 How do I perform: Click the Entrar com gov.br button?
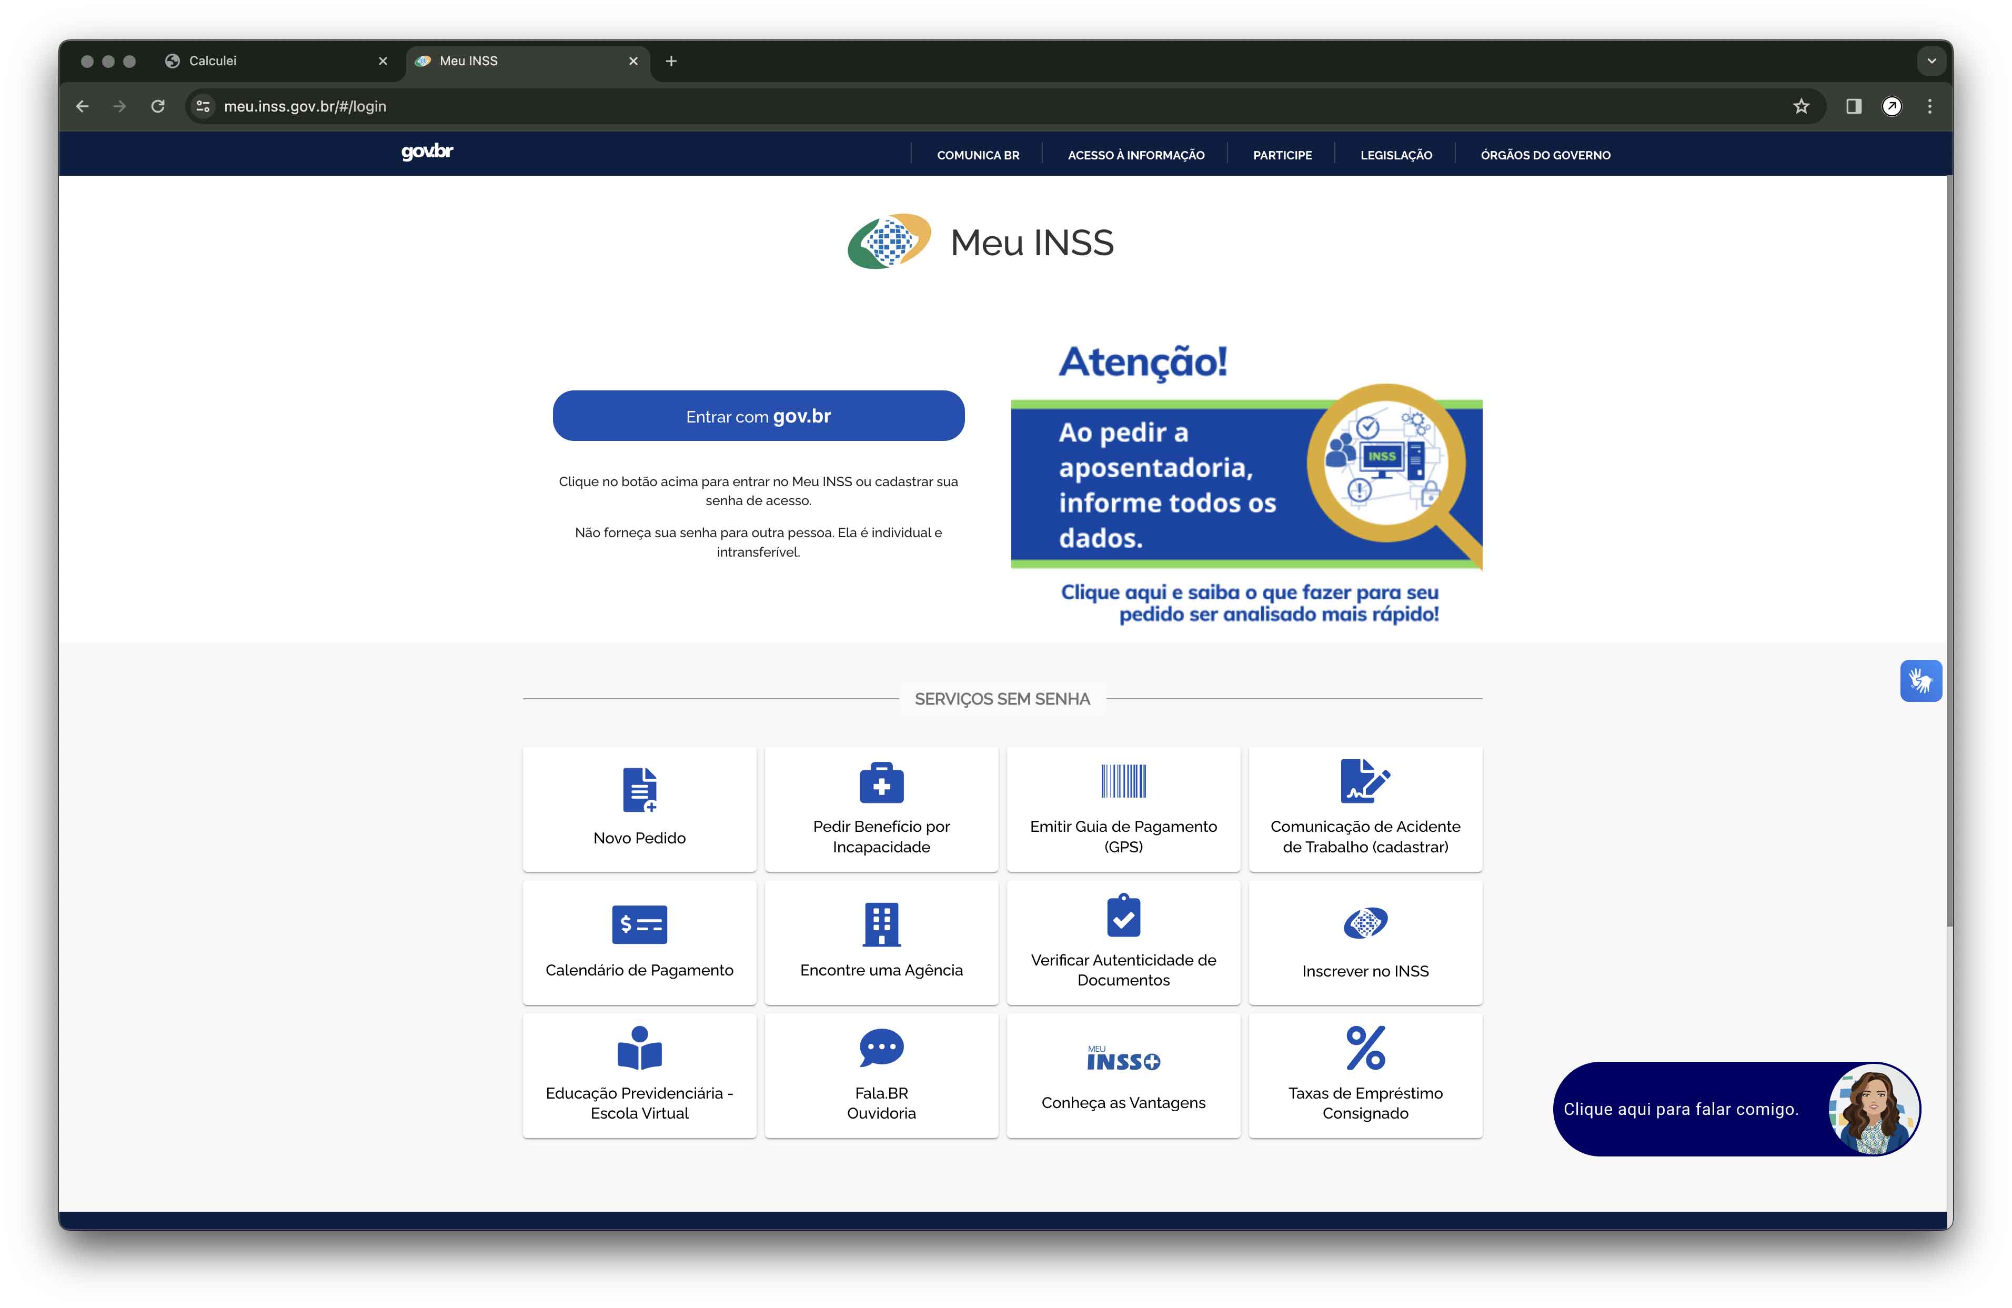click(758, 416)
